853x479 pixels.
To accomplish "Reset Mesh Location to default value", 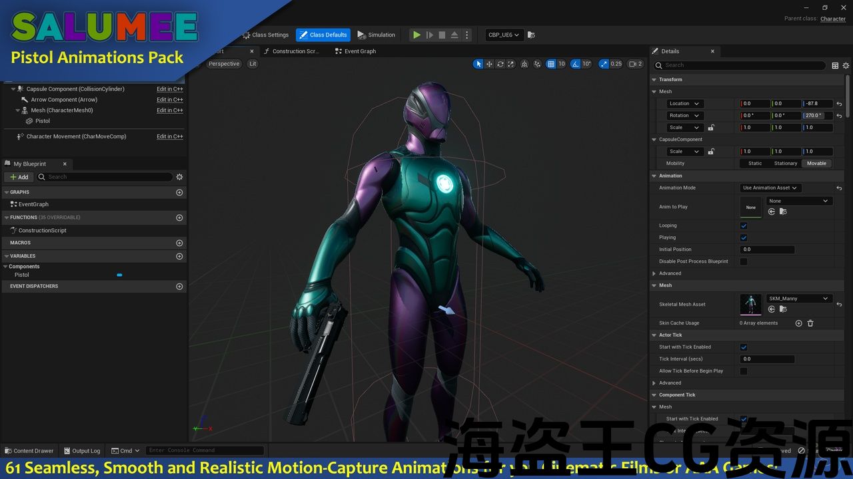I will (839, 104).
